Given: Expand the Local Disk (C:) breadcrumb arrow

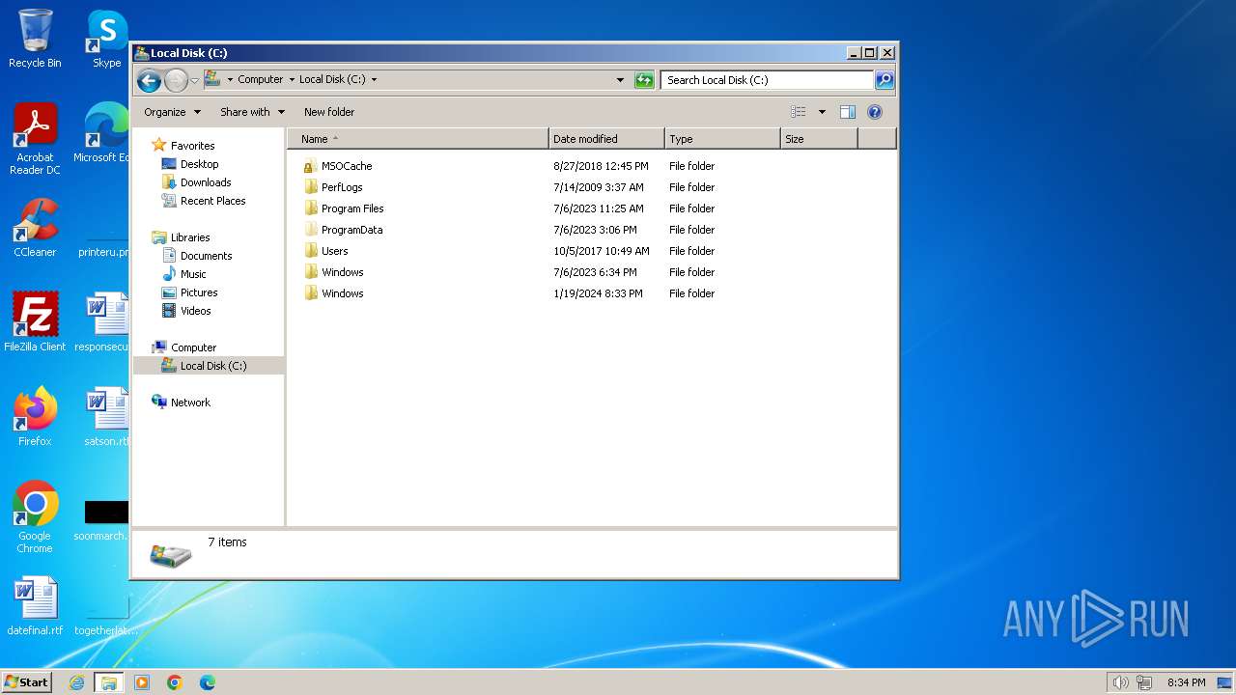Looking at the screenshot, I should click(x=374, y=80).
